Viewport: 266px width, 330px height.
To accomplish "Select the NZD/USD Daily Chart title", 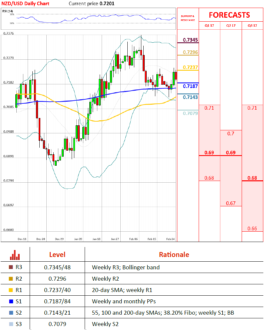I will click(x=25, y=4).
